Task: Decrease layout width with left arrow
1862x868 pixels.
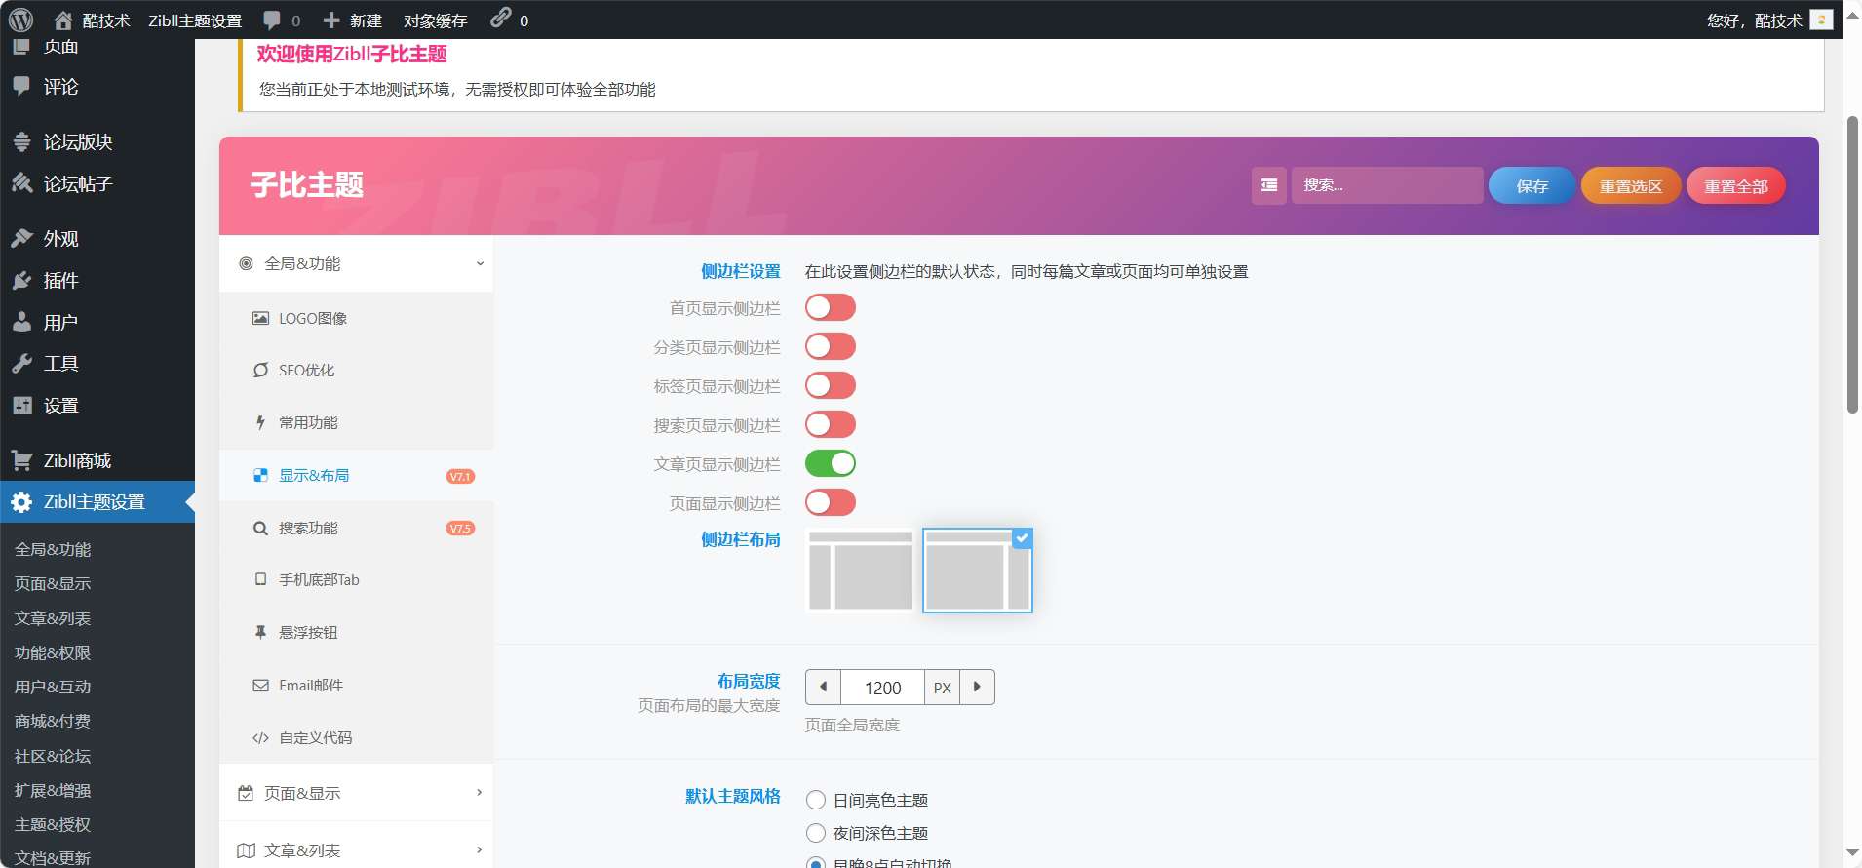Action: coord(824,688)
